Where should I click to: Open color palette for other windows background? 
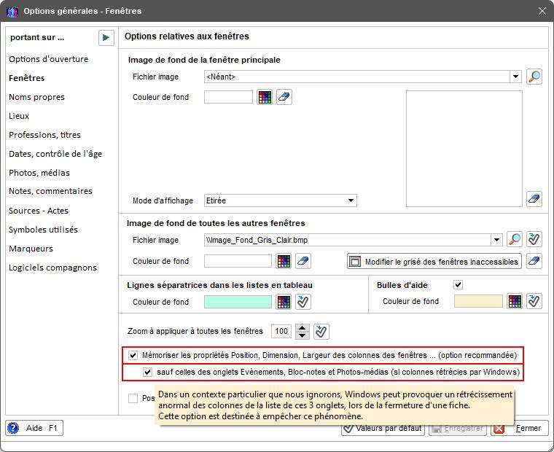(x=284, y=261)
